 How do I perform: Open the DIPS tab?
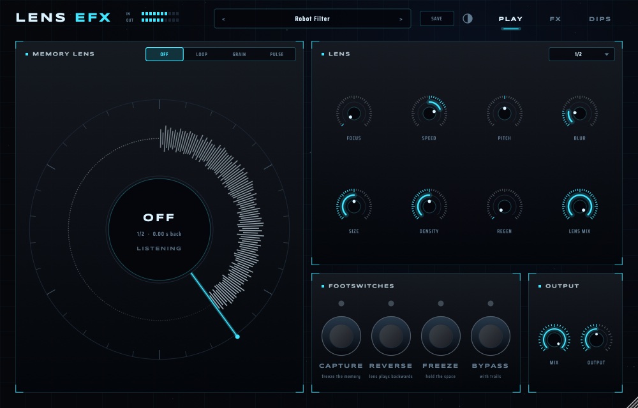tap(600, 19)
